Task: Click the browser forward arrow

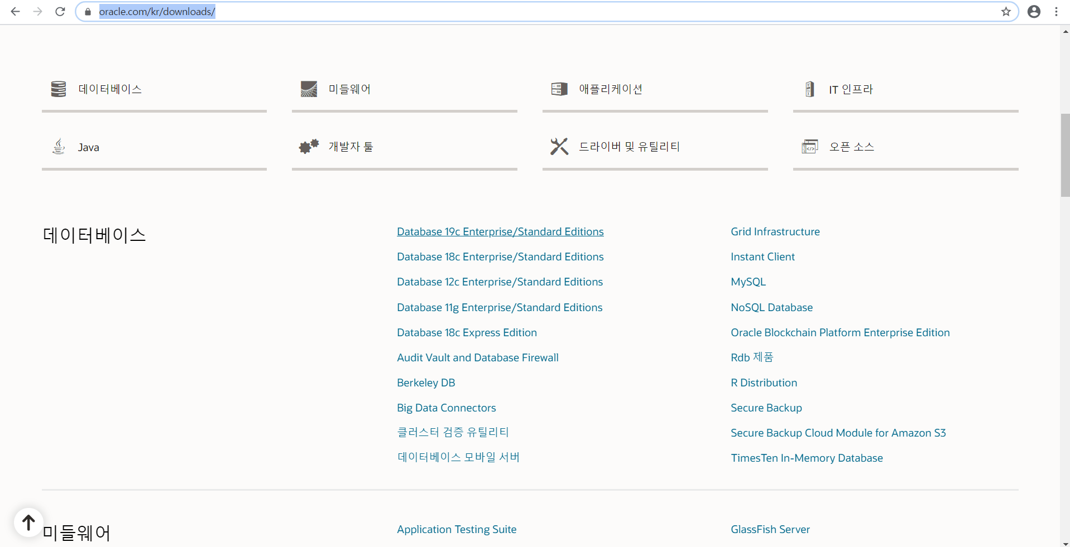Action: 37,11
